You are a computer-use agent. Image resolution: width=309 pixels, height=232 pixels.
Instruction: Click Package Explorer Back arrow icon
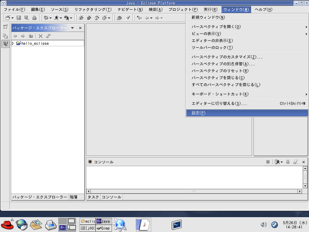pyautogui.click(x=15, y=36)
